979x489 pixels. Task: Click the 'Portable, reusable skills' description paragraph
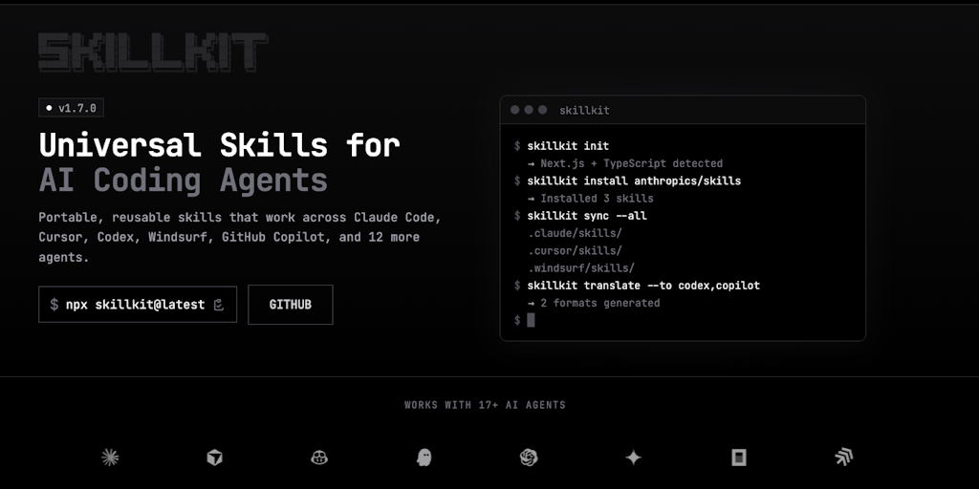240,237
